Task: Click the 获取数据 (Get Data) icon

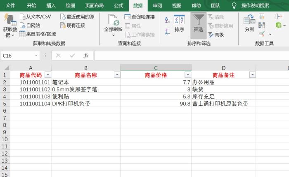Action: pyautogui.click(x=8, y=21)
